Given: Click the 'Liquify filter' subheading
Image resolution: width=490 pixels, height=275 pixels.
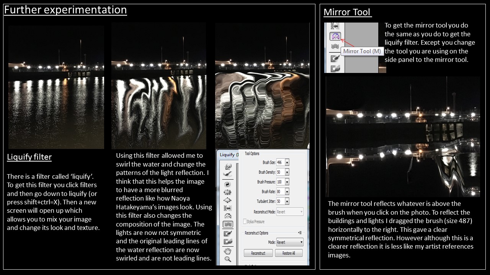Looking at the screenshot, I should [29, 157].
